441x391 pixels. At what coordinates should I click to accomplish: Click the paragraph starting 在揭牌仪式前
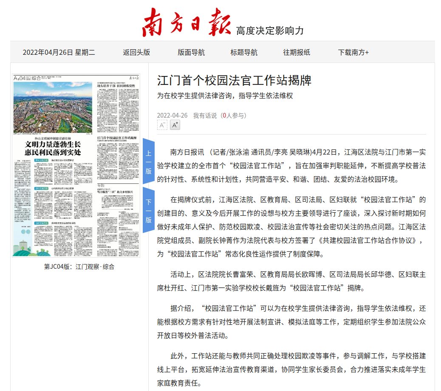291,227
